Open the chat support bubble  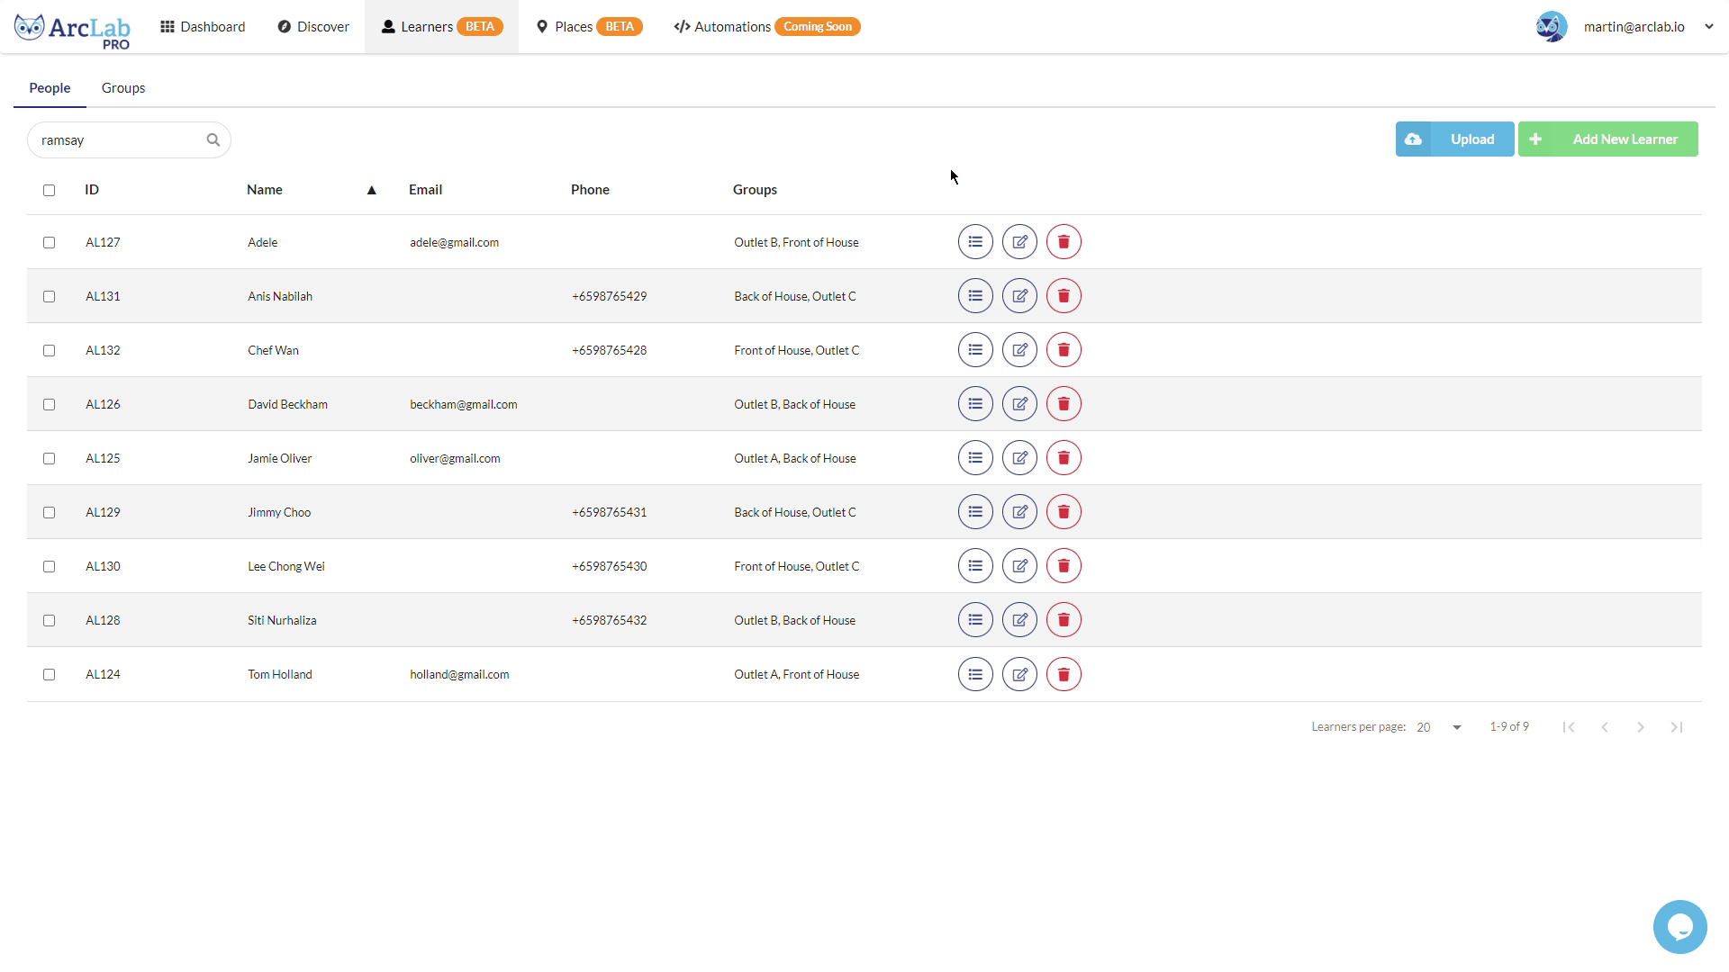(x=1679, y=926)
